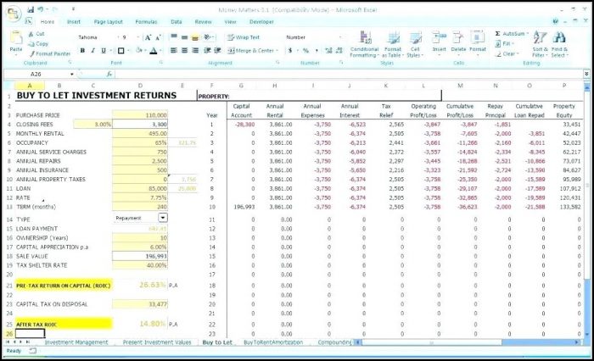The image size is (594, 361).
Task: Select the PURCHASE PRICE value 110,000 cell
Action: [140, 115]
